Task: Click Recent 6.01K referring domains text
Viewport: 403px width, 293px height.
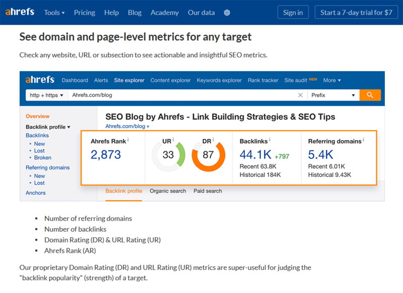Action: 326,167
